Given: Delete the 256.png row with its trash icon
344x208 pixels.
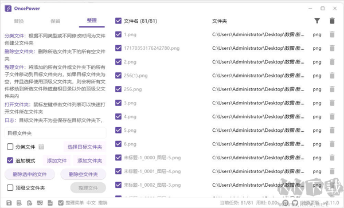Looking at the screenshot, I should 332,89.
